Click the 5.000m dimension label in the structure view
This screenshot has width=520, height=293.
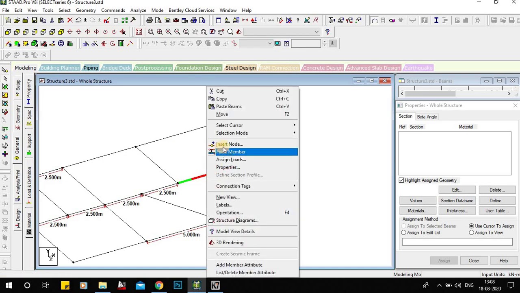191,235
